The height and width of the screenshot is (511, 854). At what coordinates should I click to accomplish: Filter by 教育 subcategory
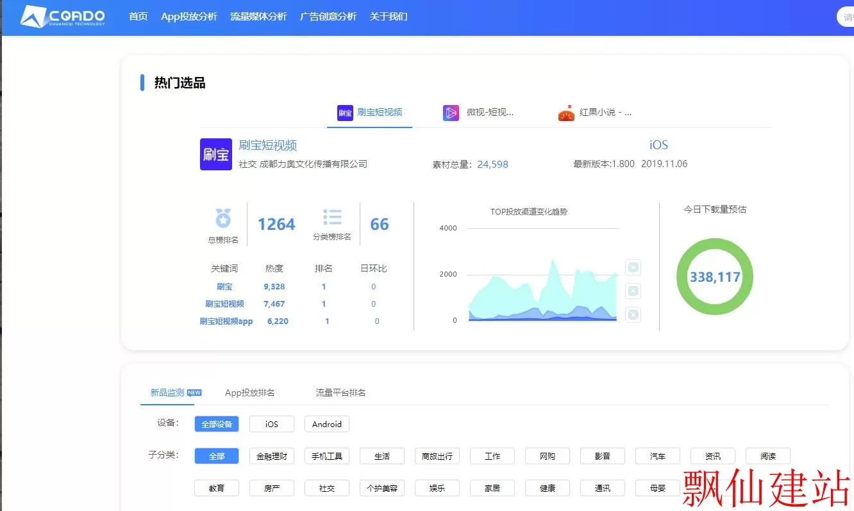point(217,488)
